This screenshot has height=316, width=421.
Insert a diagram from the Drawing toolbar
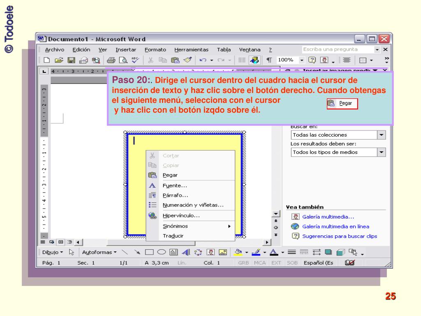[x=198, y=252]
